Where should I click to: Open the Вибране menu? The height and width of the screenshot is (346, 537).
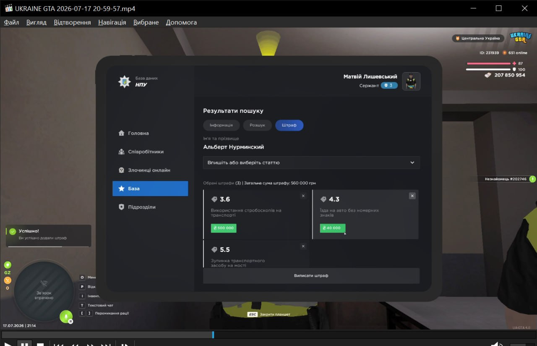pyautogui.click(x=146, y=22)
